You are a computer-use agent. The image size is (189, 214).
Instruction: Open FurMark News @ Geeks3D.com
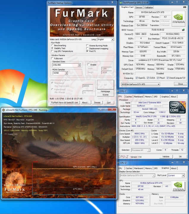point(64,103)
